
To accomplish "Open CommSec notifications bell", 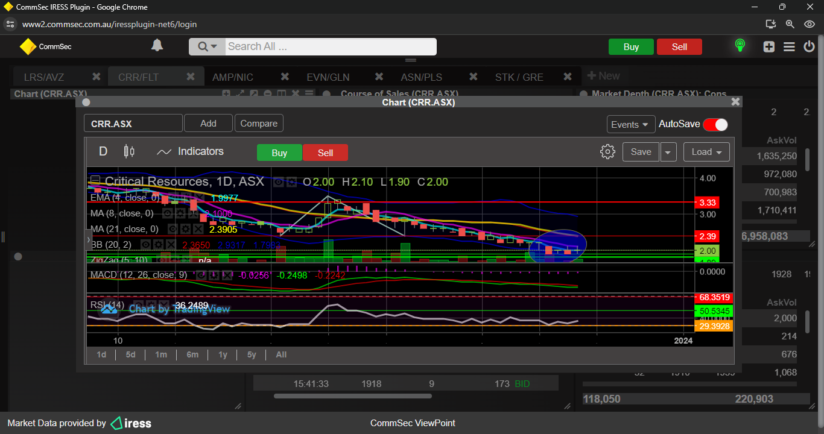I will coord(157,46).
